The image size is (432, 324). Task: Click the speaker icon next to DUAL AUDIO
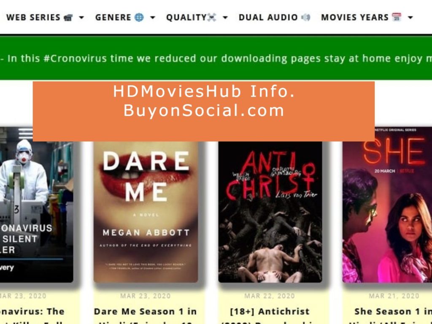click(306, 17)
